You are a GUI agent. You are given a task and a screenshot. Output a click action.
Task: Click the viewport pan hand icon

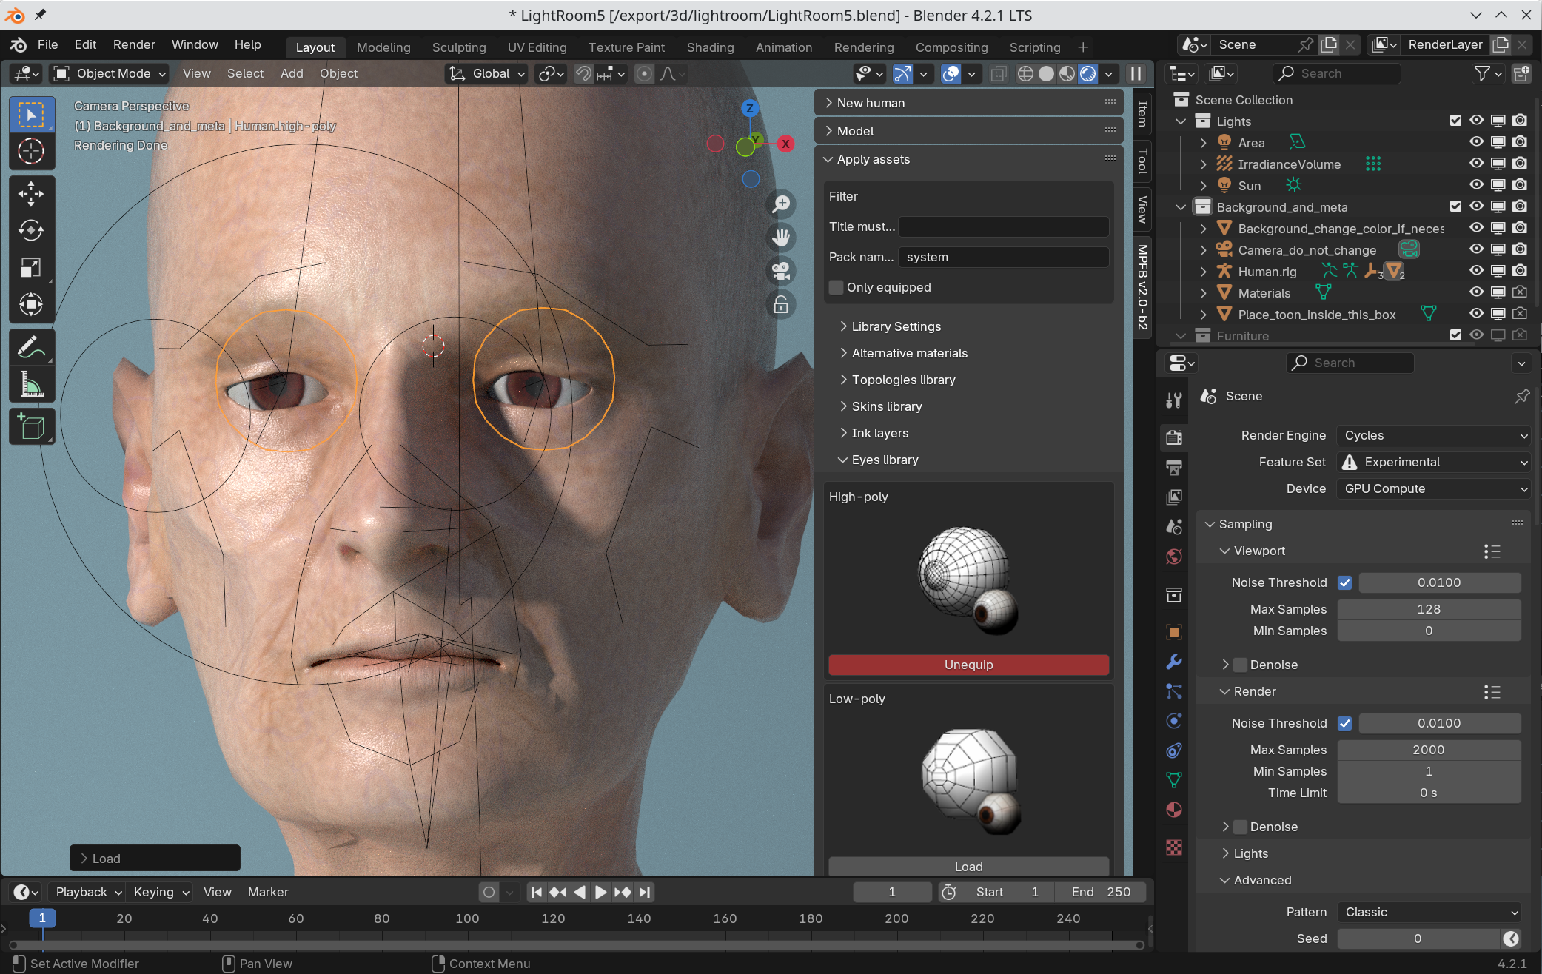click(x=781, y=237)
